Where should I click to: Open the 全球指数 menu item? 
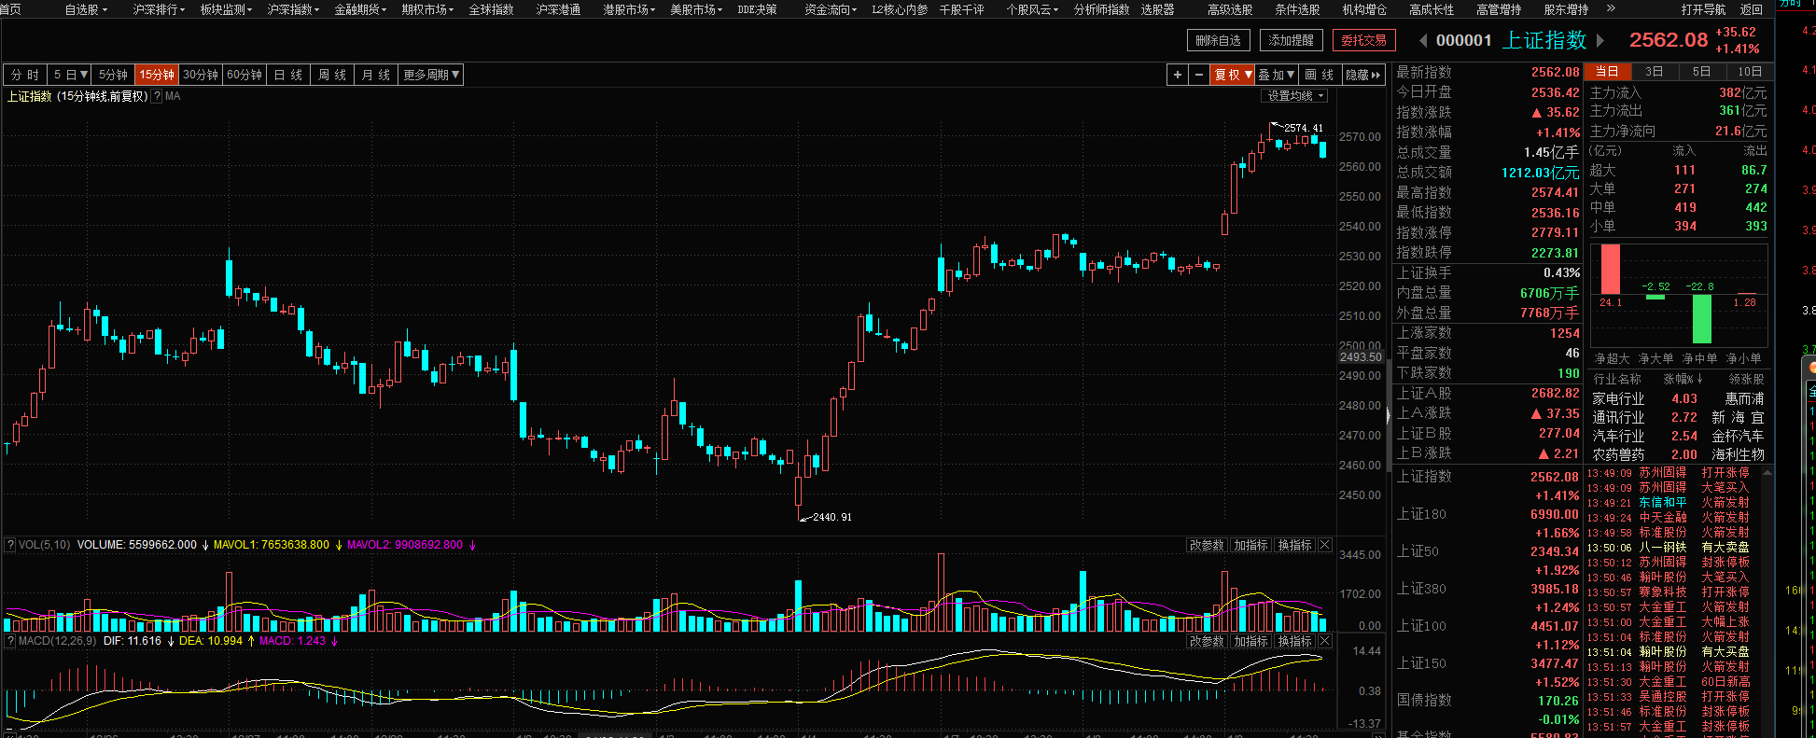(x=491, y=9)
